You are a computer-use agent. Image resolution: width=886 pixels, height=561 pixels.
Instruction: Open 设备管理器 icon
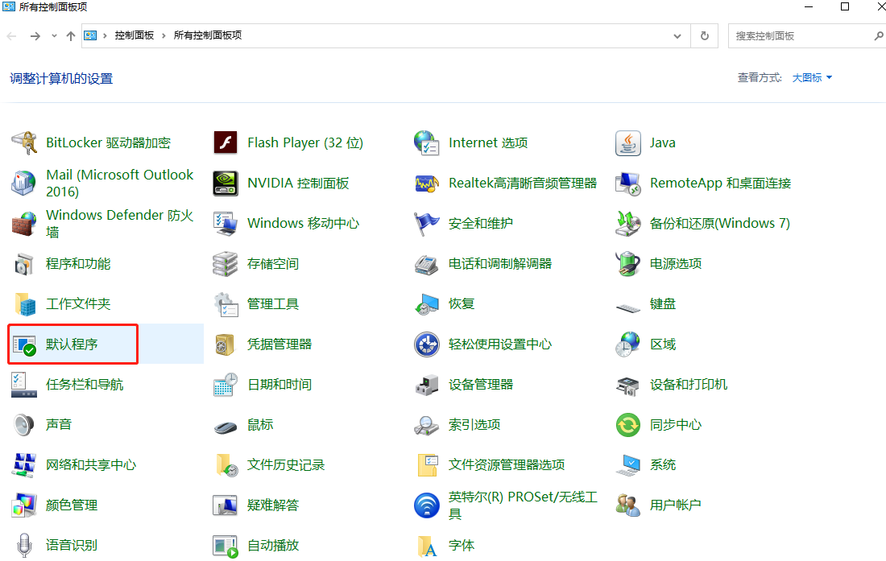(427, 385)
